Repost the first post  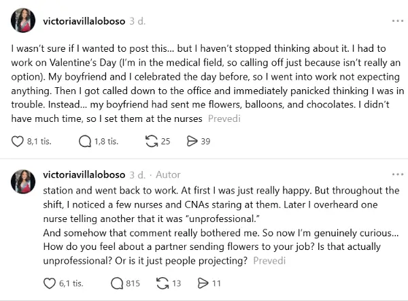(x=152, y=142)
